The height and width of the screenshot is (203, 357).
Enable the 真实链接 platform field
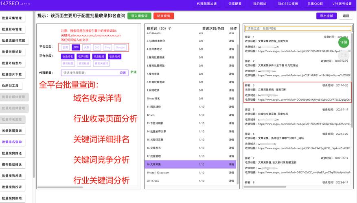[84, 63]
